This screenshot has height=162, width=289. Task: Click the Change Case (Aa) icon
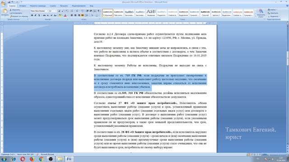tap(55, 15)
